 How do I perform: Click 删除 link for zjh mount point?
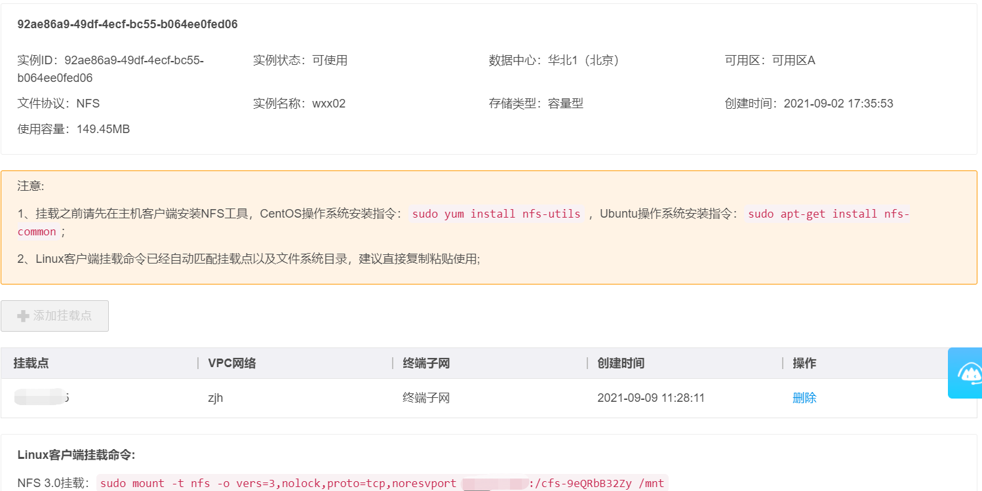point(804,398)
